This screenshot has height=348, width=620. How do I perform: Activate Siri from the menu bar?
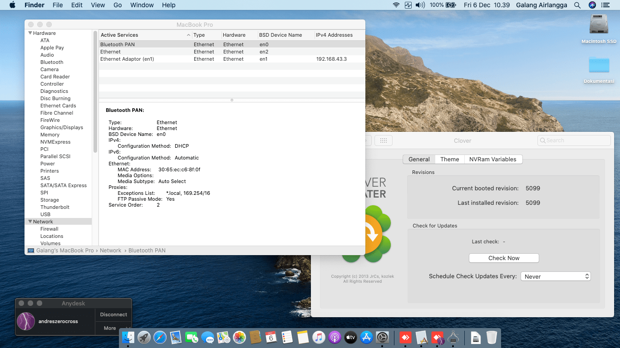(x=592, y=5)
